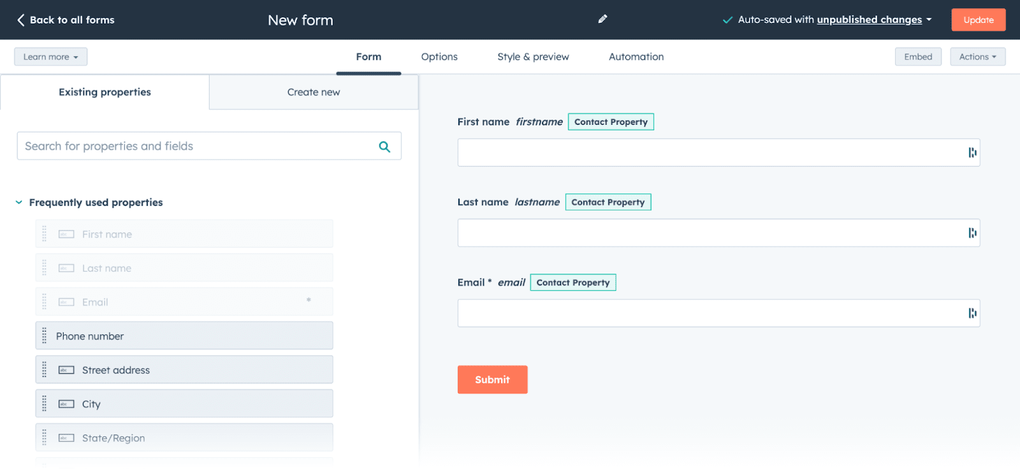The width and height of the screenshot is (1020, 470).
Task: Select the Existing properties tab
Action: (x=105, y=92)
